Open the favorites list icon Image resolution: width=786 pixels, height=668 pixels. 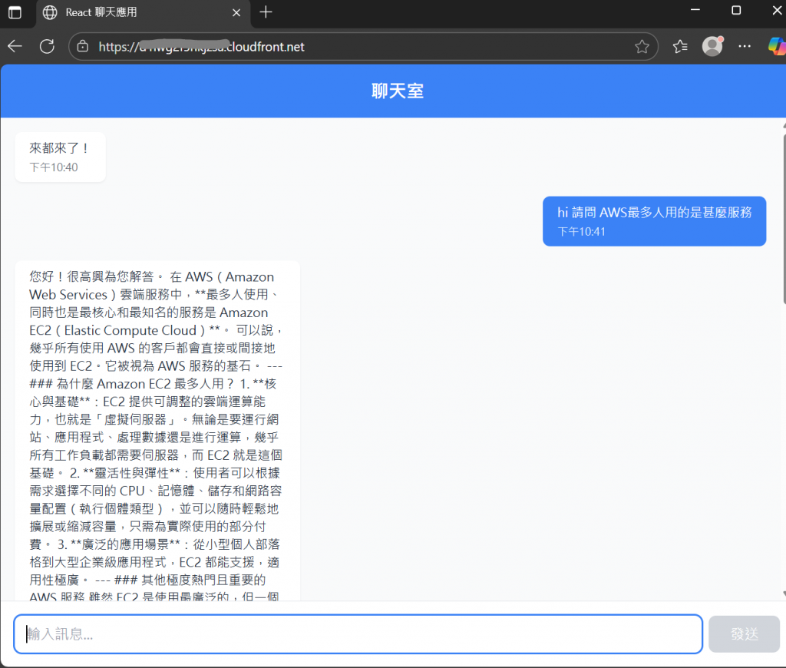point(680,47)
